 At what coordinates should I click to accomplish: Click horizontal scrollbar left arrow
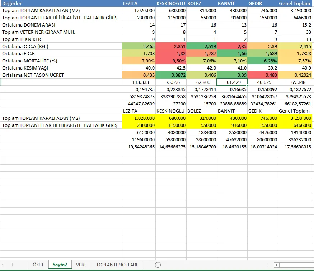click(276, 265)
